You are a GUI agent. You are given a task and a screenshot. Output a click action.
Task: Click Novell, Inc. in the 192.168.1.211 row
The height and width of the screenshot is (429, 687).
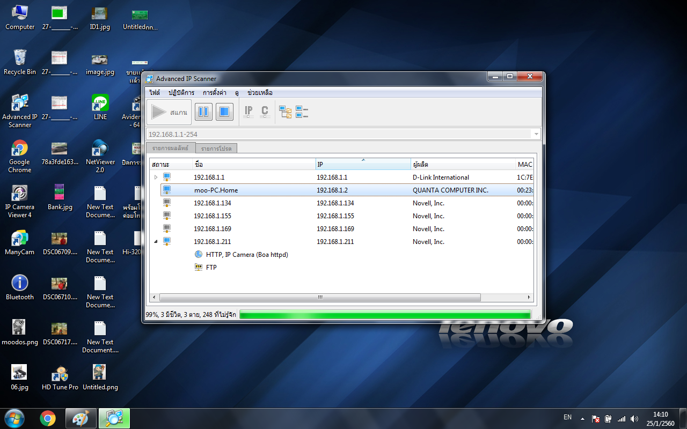point(428,241)
